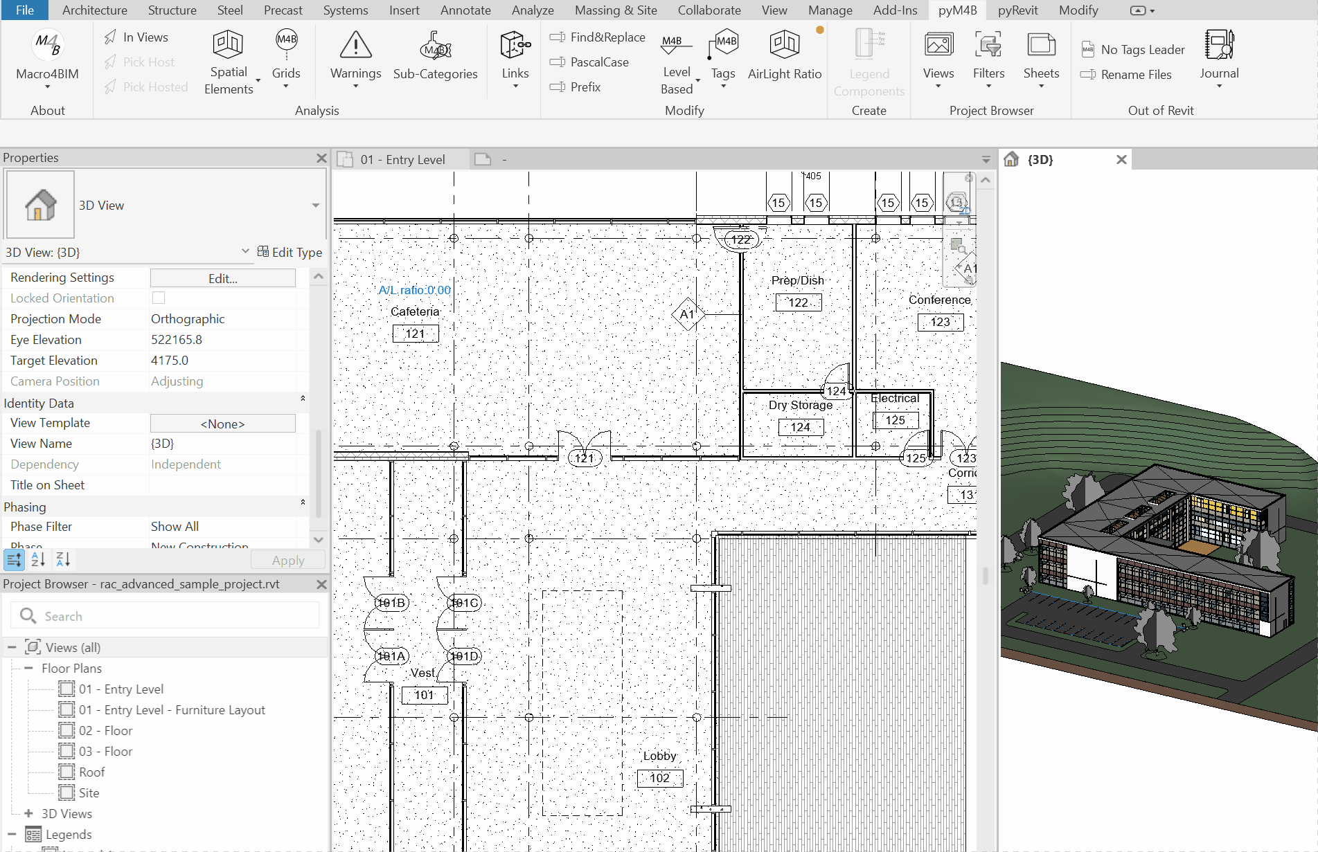Image resolution: width=1318 pixels, height=852 pixels.
Task: Open Spatial Elements analysis tool
Action: click(x=229, y=62)
